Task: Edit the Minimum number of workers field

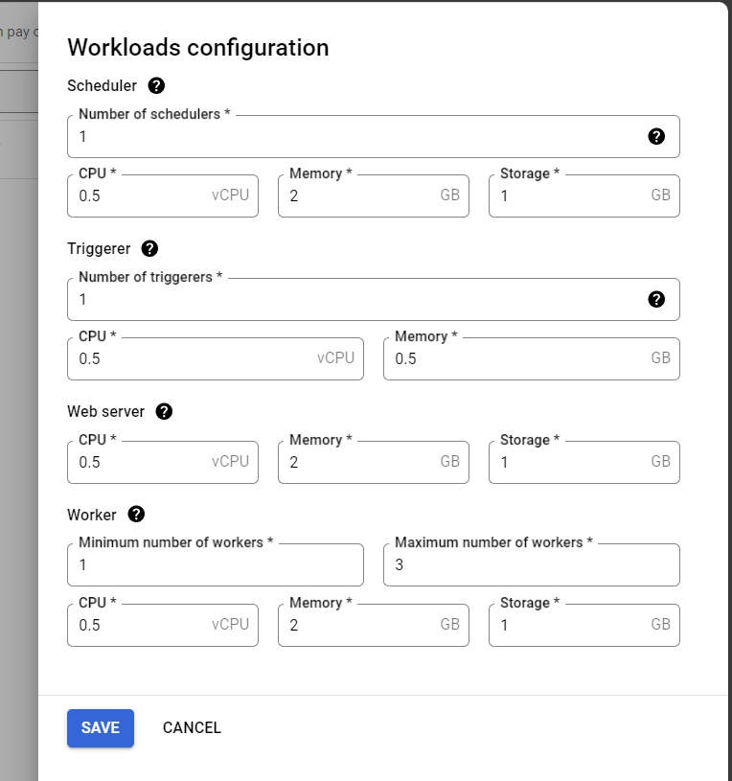Action: click(x=216, y=565)
